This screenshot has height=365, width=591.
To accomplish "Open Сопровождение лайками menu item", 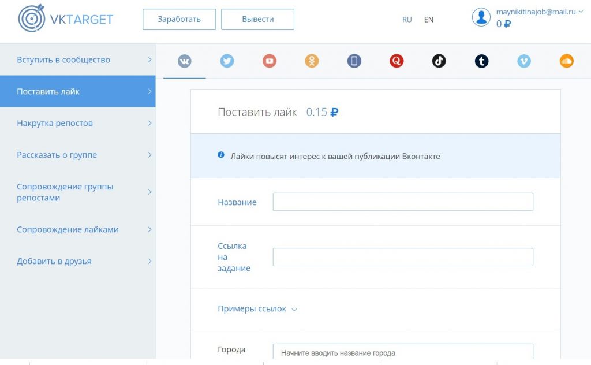I will (78, 229).
